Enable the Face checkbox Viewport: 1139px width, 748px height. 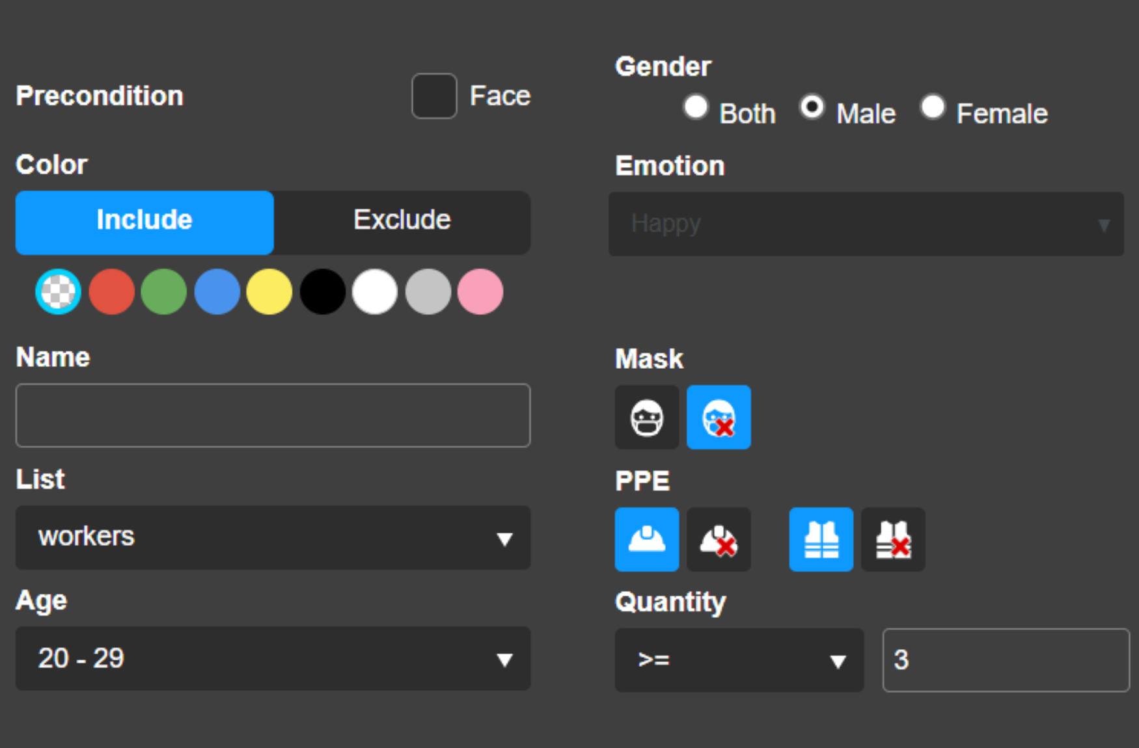(x=434, y=96)
